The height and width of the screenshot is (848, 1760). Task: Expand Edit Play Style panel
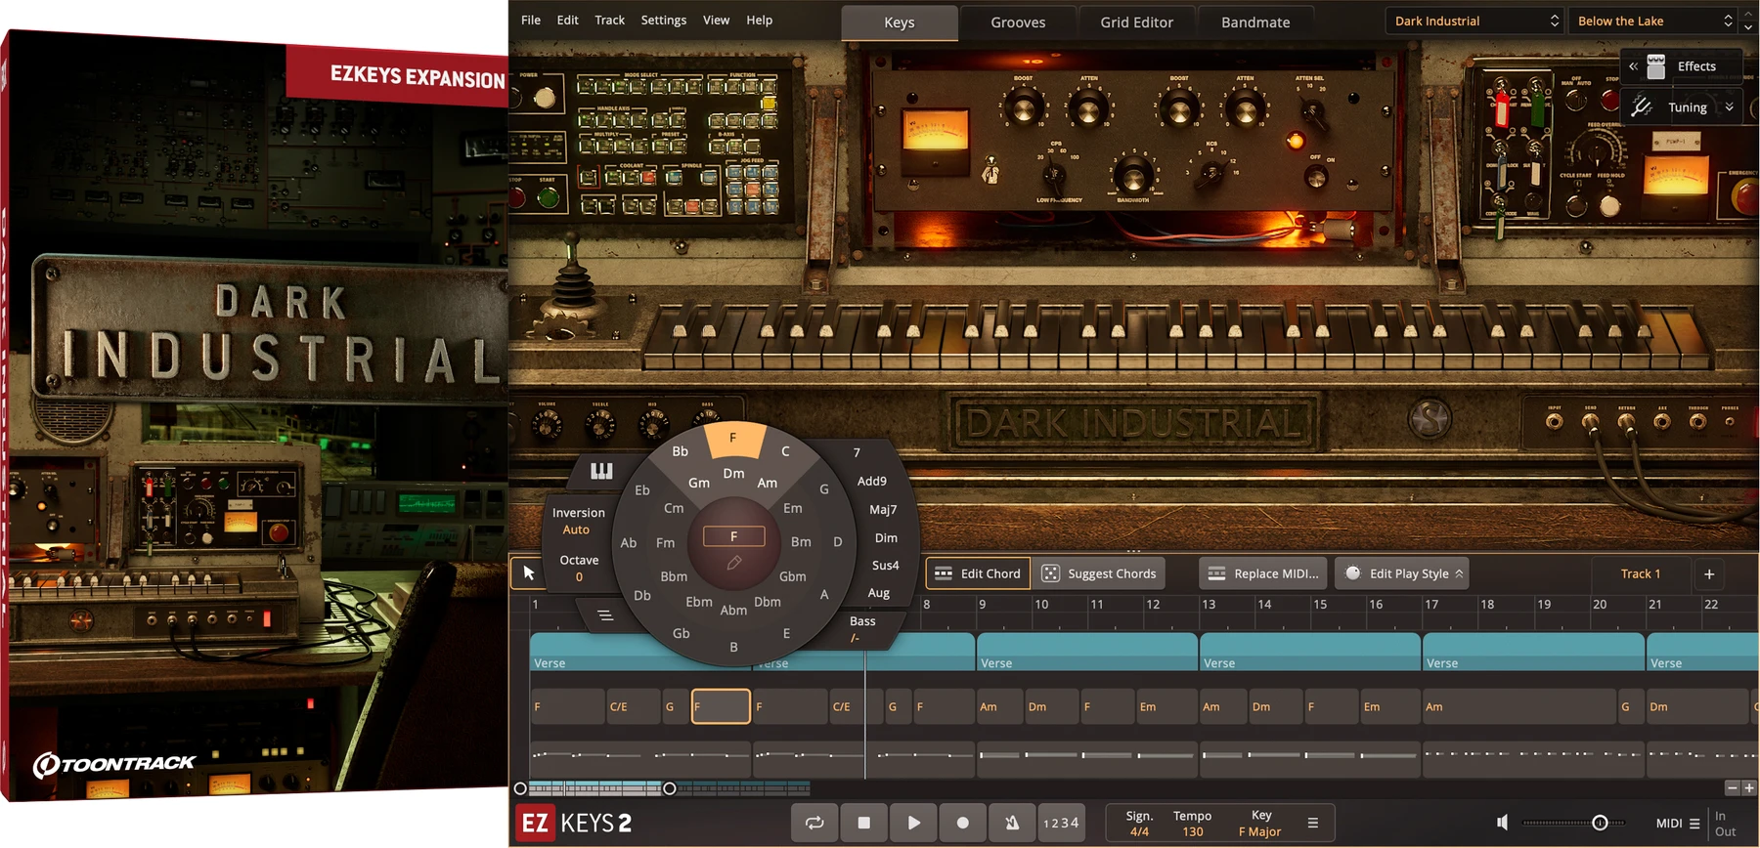click(x=1403, y=573)
